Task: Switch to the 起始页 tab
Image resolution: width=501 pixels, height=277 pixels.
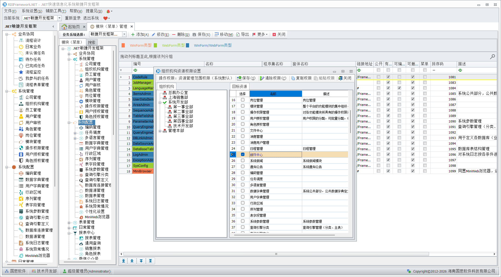Action: click(x=71, y=27)
